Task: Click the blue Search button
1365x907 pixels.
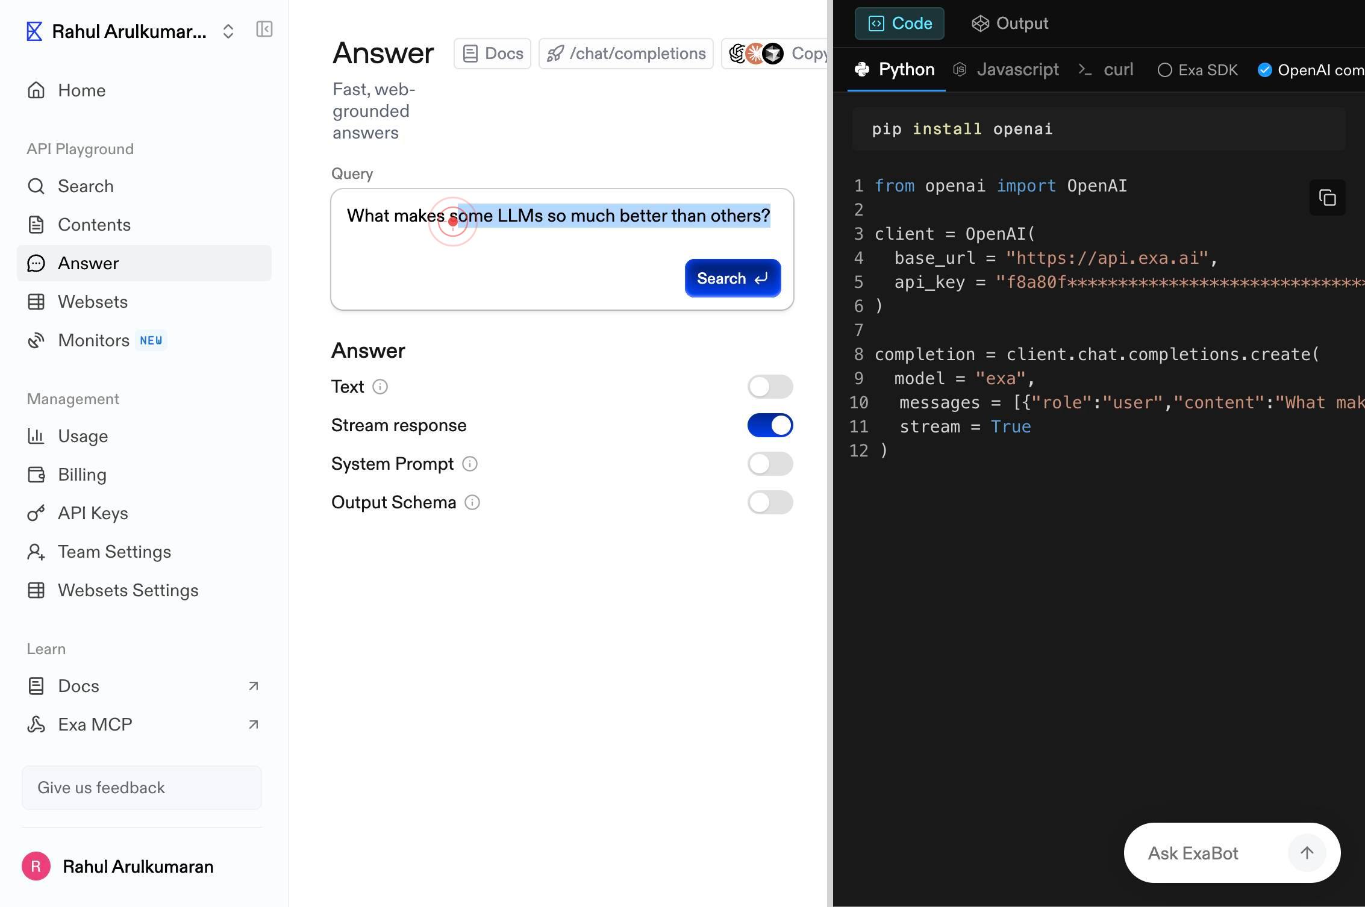Action: [733, 278]
